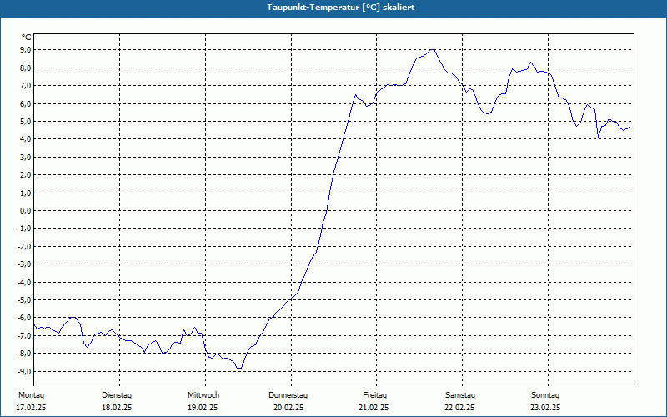This screenshot has width=667, height=417.
Task: Select the -5,0 y-axis value
Action: (24, 300)
